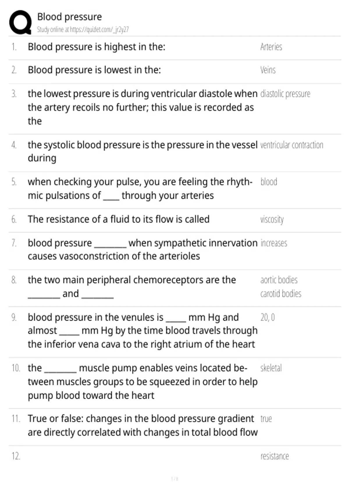349x495 pixels.
Task: Click the page number indicator at bottom
Action: (174, 479)
